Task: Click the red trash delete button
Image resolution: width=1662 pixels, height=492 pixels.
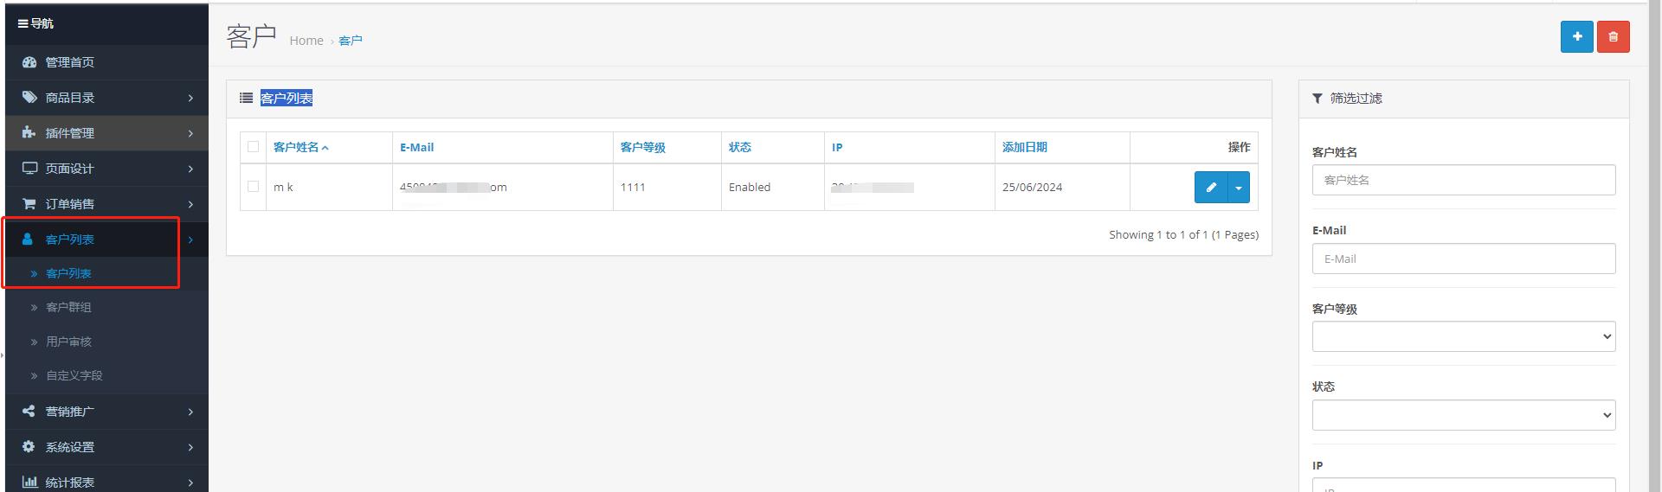Action: 1613,37
